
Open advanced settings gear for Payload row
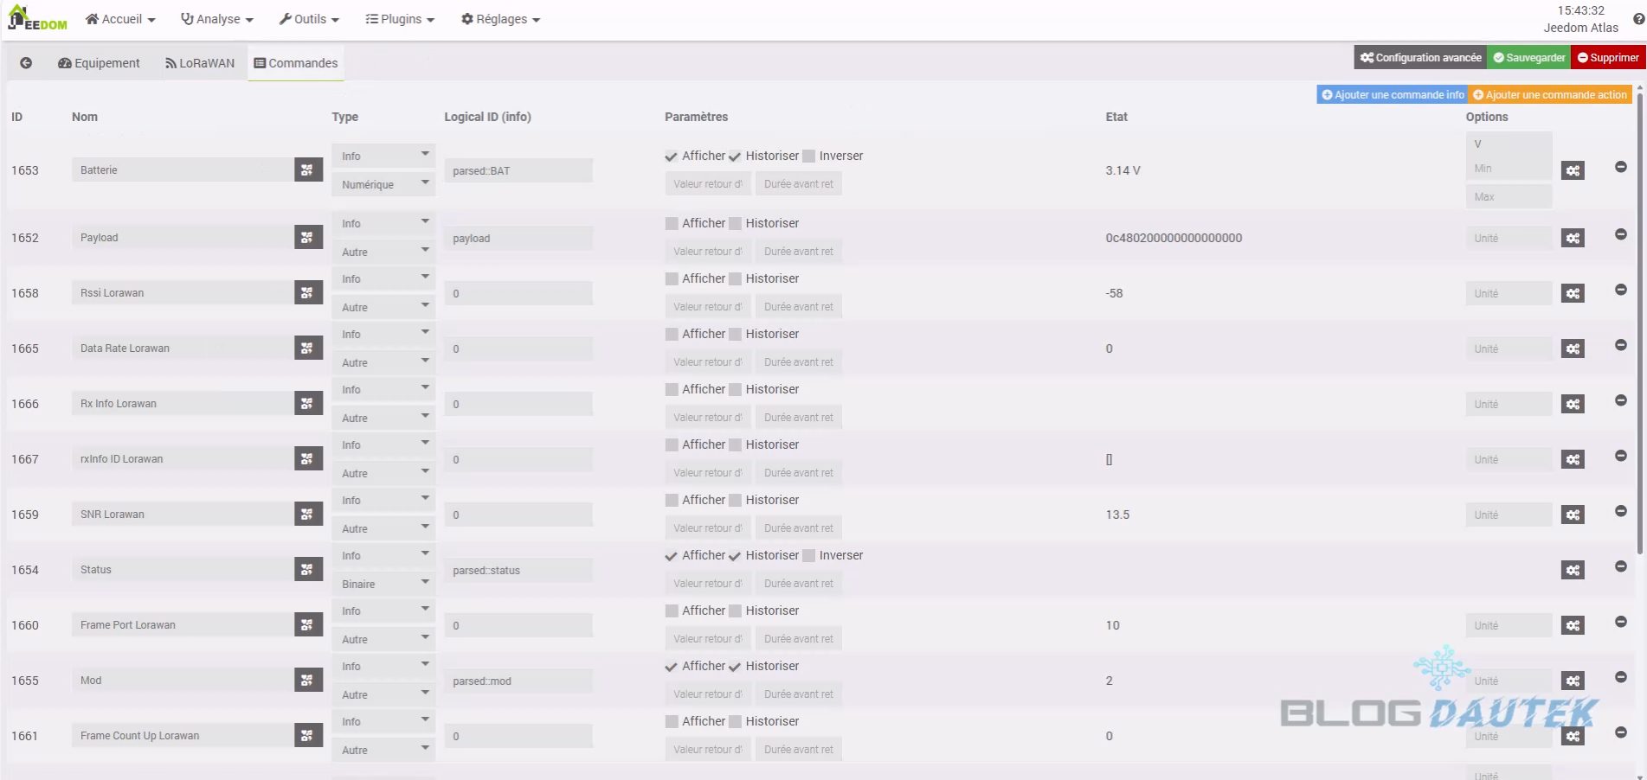(1573, 238)
